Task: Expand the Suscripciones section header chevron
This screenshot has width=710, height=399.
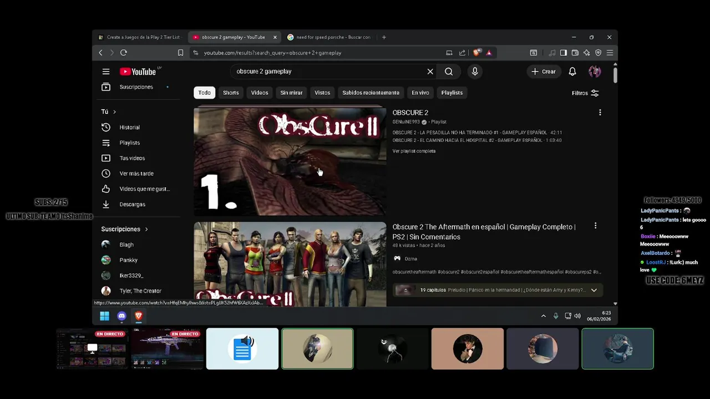Action: click(x=146, y=229)
